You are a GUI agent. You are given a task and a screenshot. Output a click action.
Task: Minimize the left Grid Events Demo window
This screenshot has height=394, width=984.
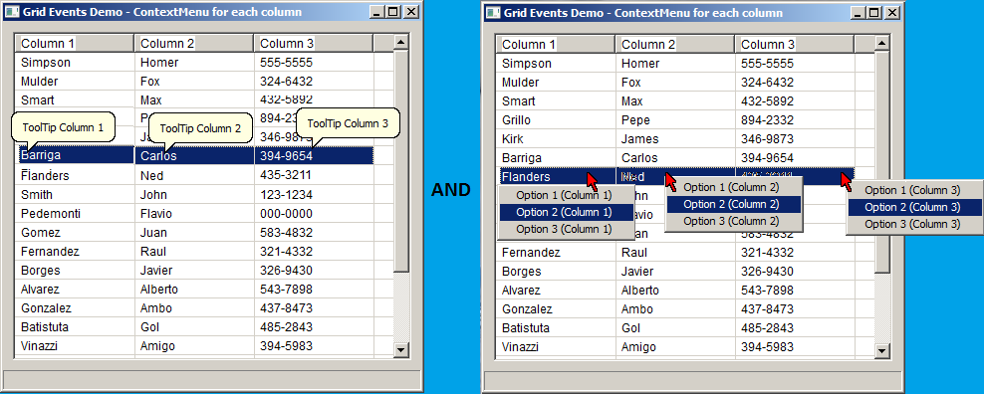(x=377, y=12)
